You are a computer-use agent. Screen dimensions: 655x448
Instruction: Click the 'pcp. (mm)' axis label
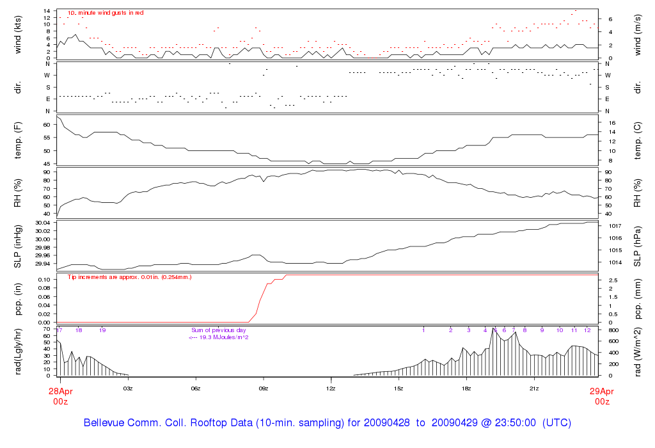(x=638, y=300)
